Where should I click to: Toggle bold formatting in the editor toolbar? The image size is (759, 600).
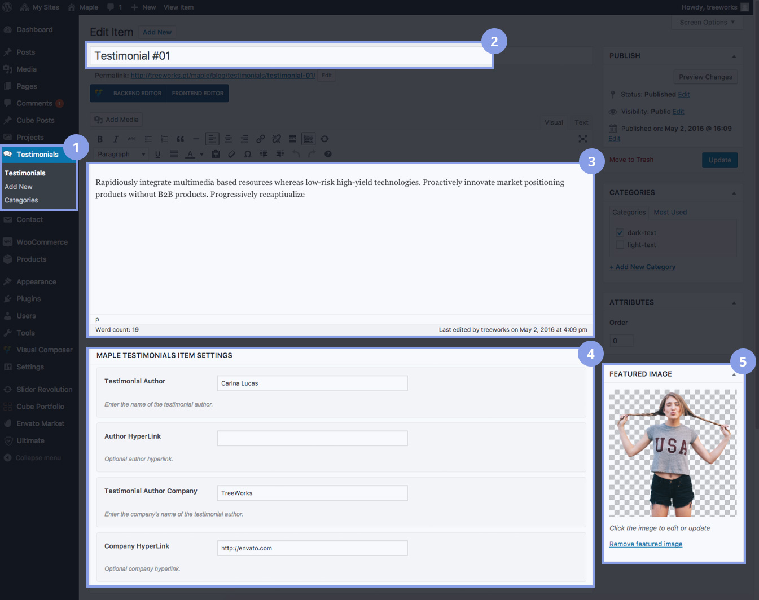click(x=100, y=139)
